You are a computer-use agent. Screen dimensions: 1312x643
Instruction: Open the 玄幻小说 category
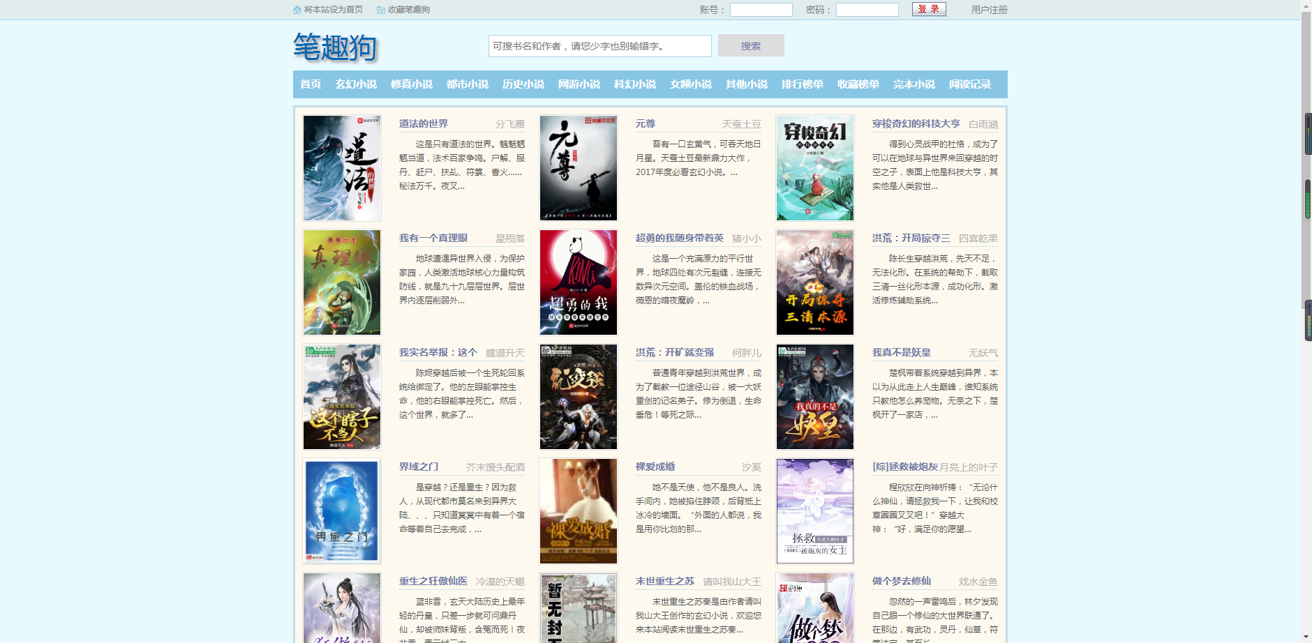tap(356, 84)
